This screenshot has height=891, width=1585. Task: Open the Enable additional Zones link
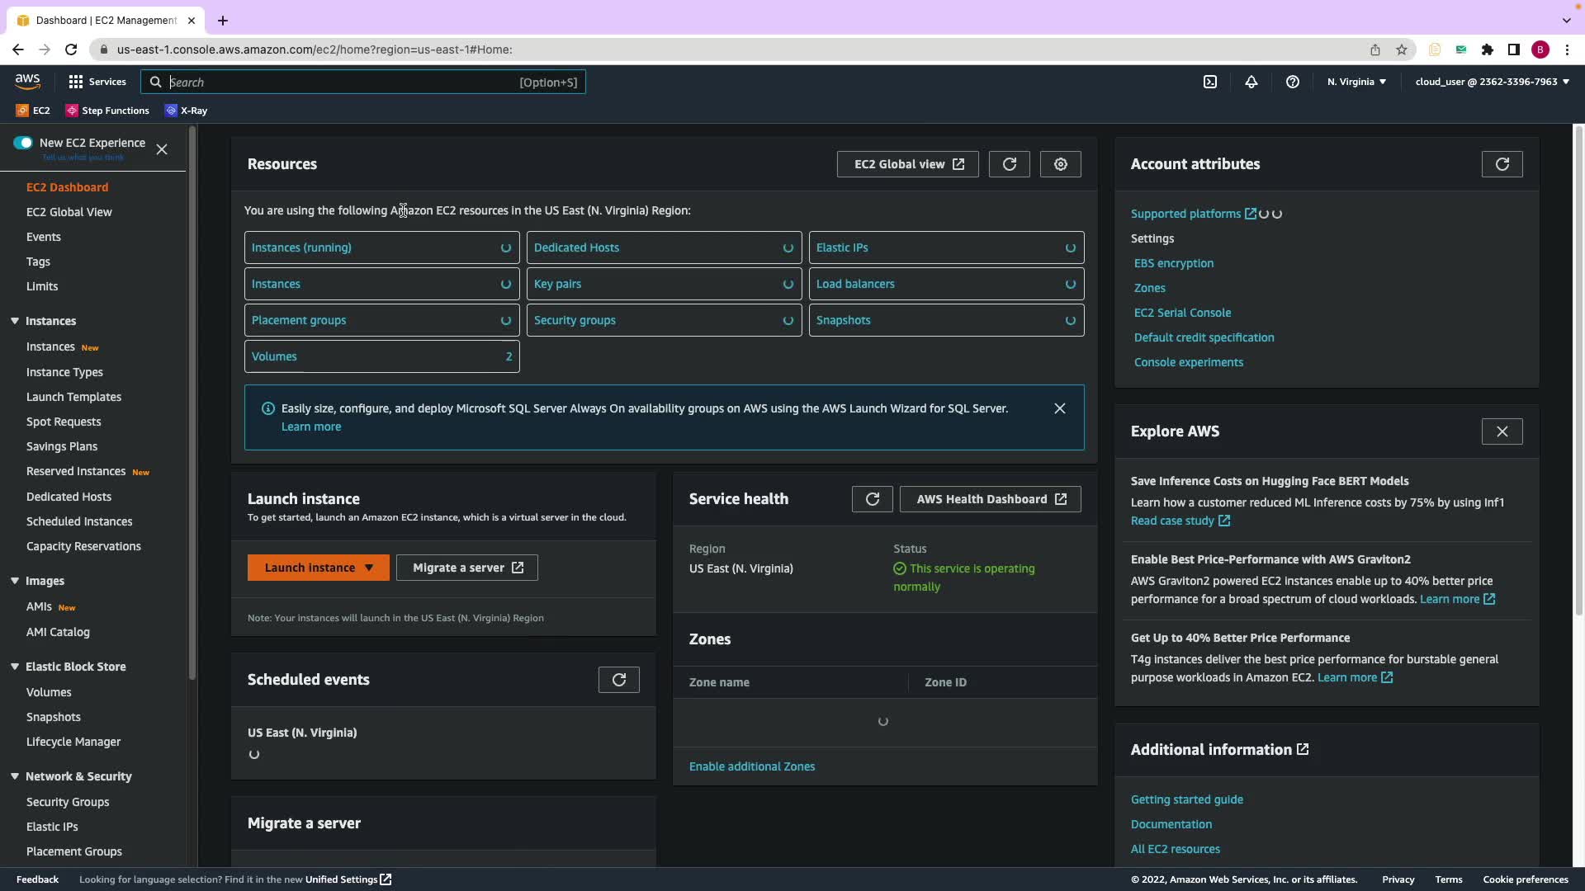751,766
